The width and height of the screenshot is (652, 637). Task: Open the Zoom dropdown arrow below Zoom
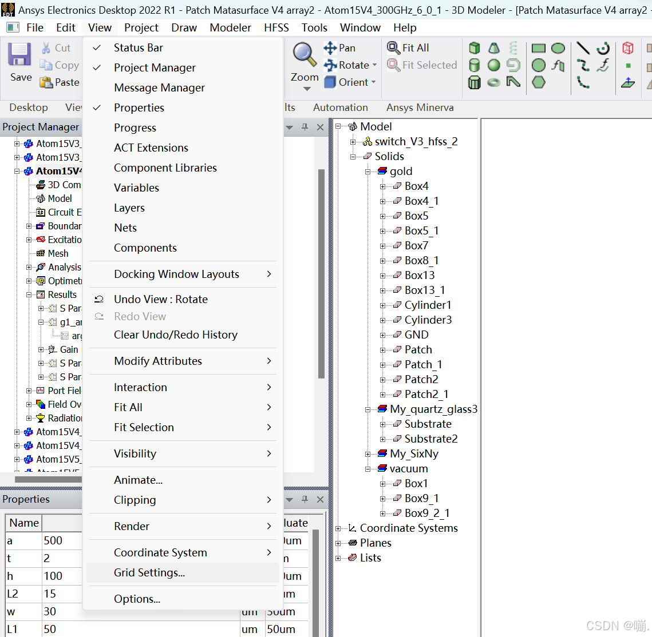(307, 89)
